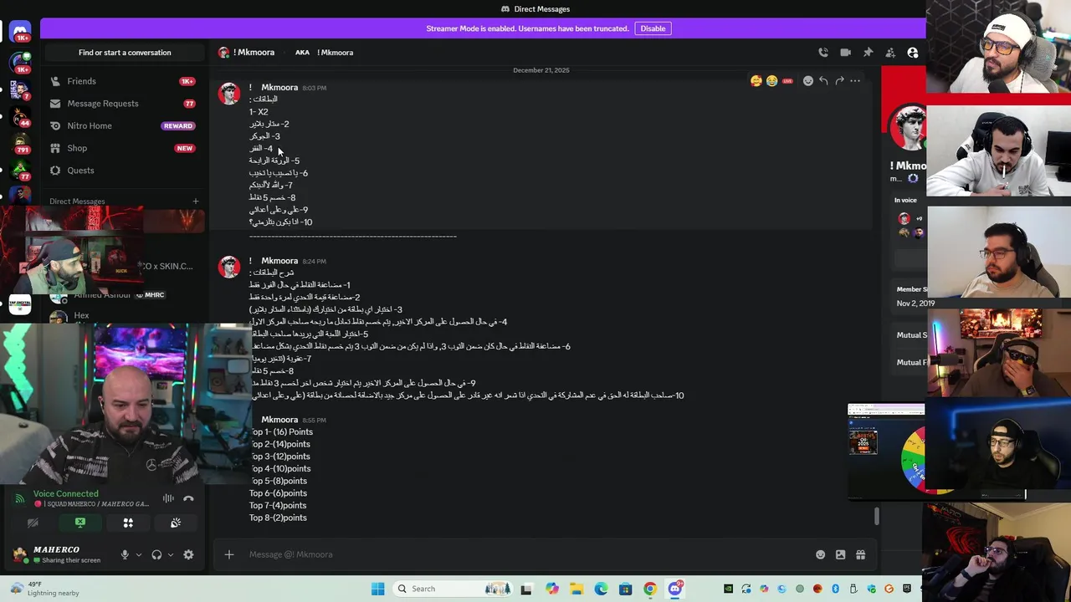The image size is (1071, 602).
Task: Launch Microsoft Edge from taskbar
Action: click(x=601, y=589)
